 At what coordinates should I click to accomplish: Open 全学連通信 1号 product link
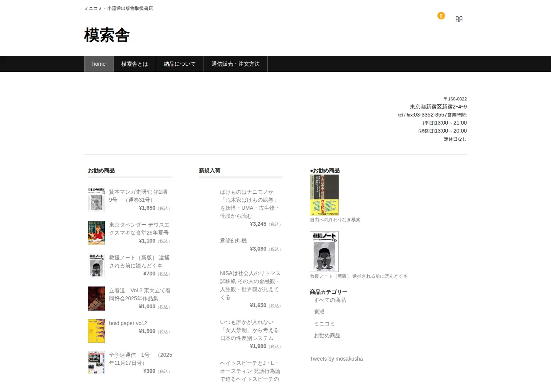[140, 359]
